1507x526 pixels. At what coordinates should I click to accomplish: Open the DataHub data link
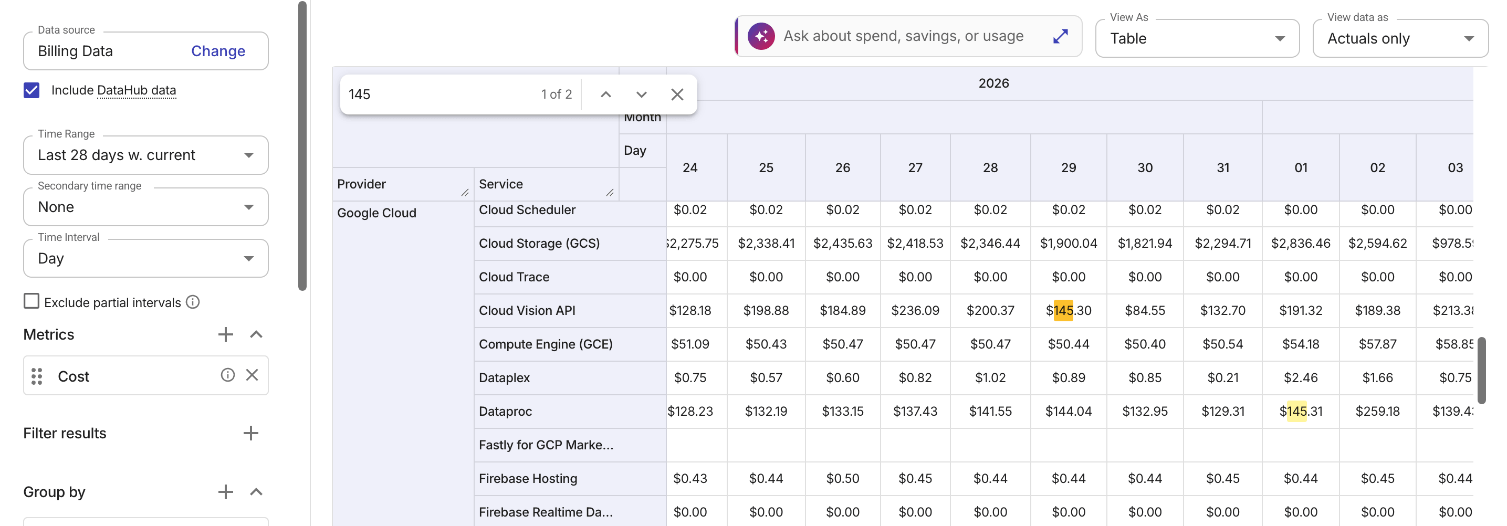tap(137, 90)
